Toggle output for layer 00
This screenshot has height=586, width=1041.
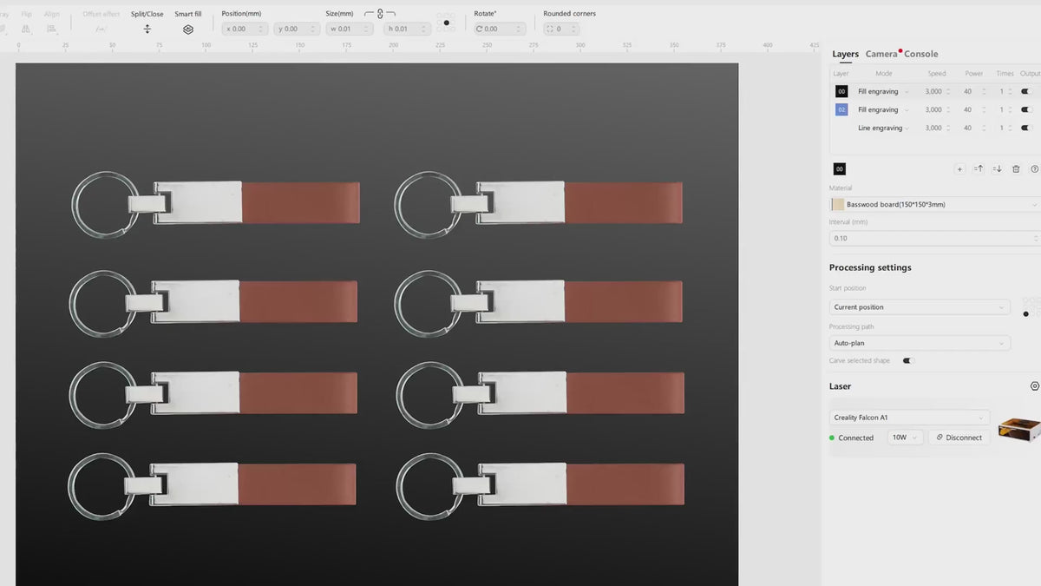click(x=1026, y=91)
